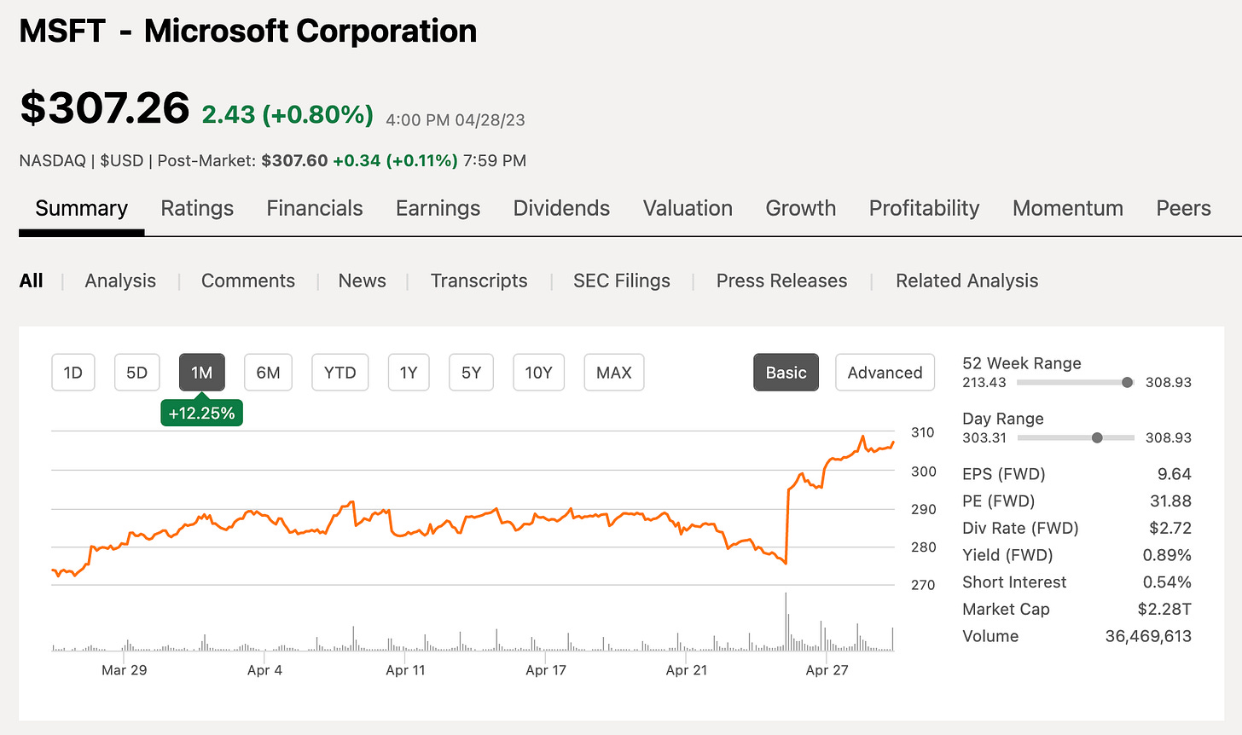Filter by Analysis
Screen dimensions: 1242x735
(x=120, y=281)
